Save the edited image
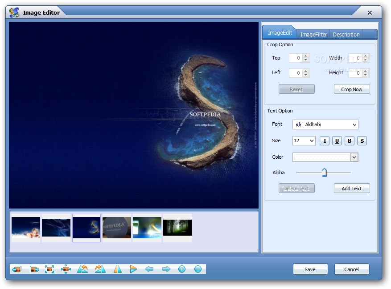Screen dimensions: 391x289 point(310,269)
